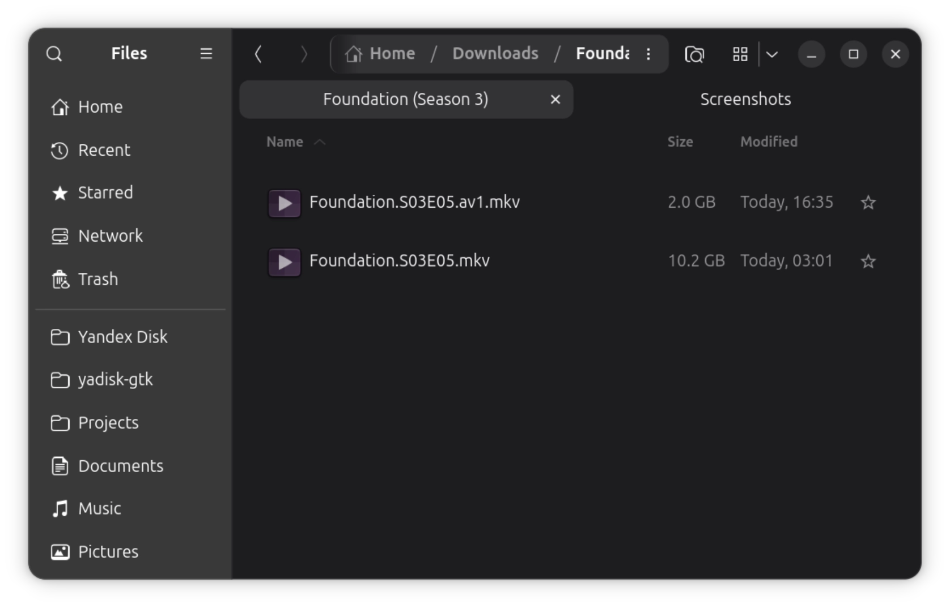
Task: Click the Today, 03:01 modified time
Action: (787, 260)
